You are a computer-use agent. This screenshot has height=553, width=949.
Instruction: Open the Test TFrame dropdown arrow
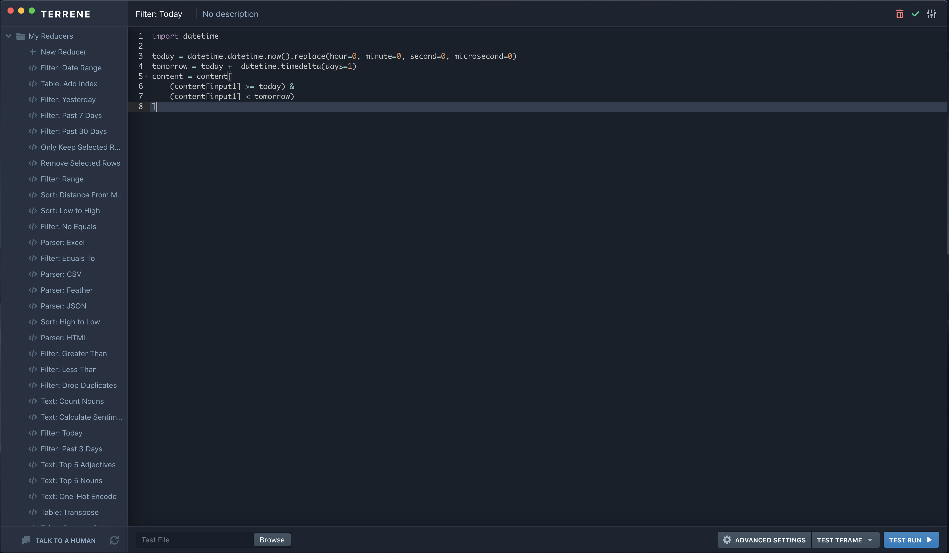[870, 540]
